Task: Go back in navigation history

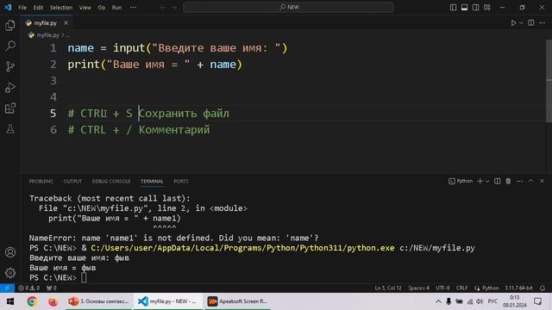Action: pos(163,8)
